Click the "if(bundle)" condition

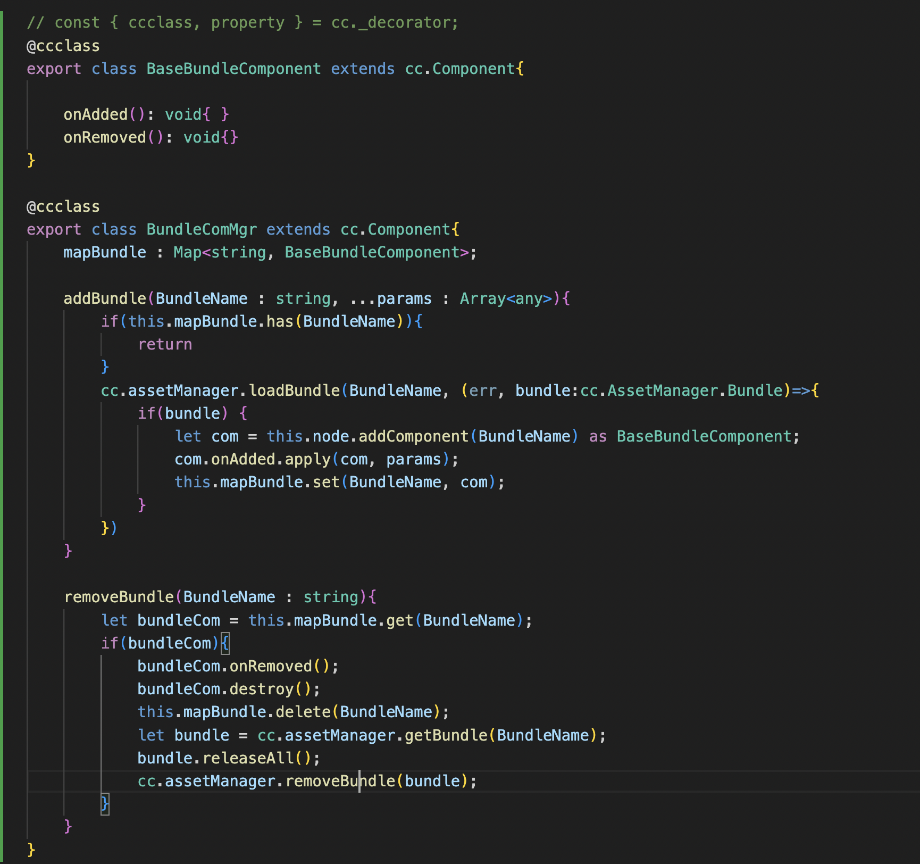[x=183, y=413]
